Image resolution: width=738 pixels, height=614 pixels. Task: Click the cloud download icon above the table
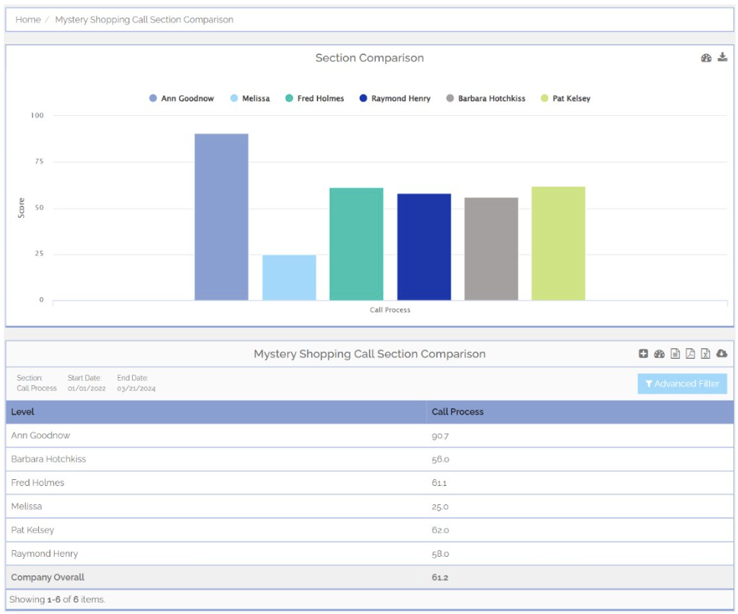721,353
